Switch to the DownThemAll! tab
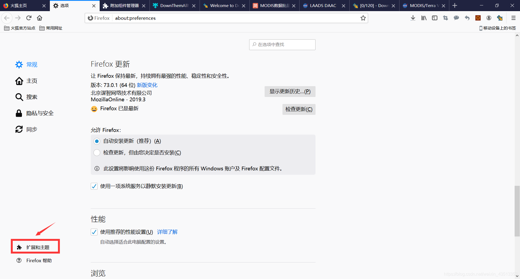Image resolution: width=520 pixels, height=279 pixels. tap(174, 5)
